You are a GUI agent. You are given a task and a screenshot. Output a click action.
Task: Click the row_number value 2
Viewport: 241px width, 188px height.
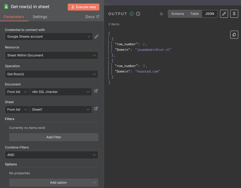pos(144,44)
